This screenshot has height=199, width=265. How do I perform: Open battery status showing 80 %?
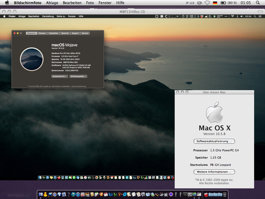click(229, 3)
